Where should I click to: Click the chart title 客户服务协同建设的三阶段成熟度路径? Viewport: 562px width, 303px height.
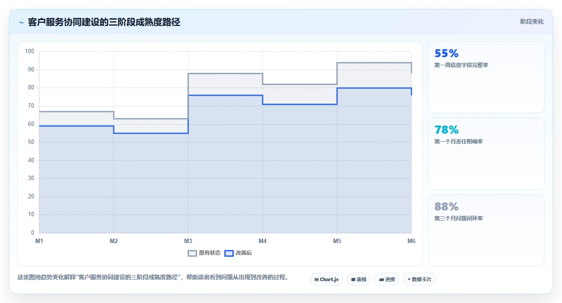[x=104, y=22]
